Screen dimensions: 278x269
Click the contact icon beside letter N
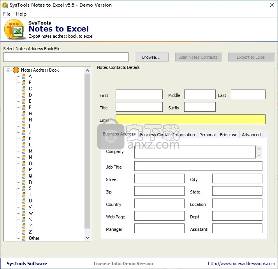tap(24, 157)
